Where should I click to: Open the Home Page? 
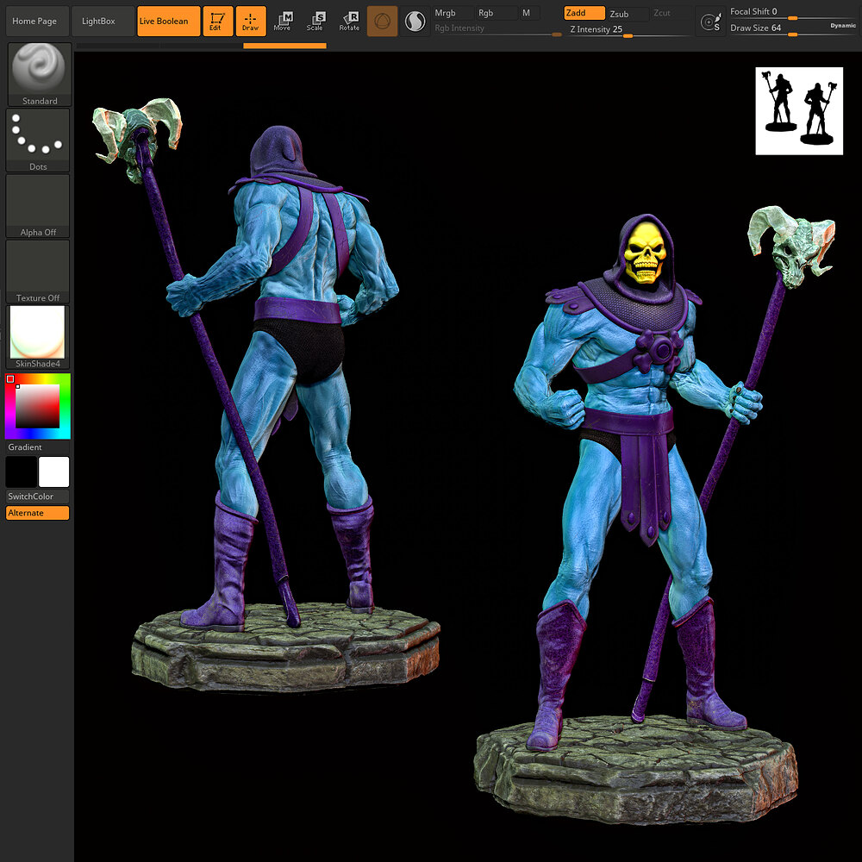[37, 22]
